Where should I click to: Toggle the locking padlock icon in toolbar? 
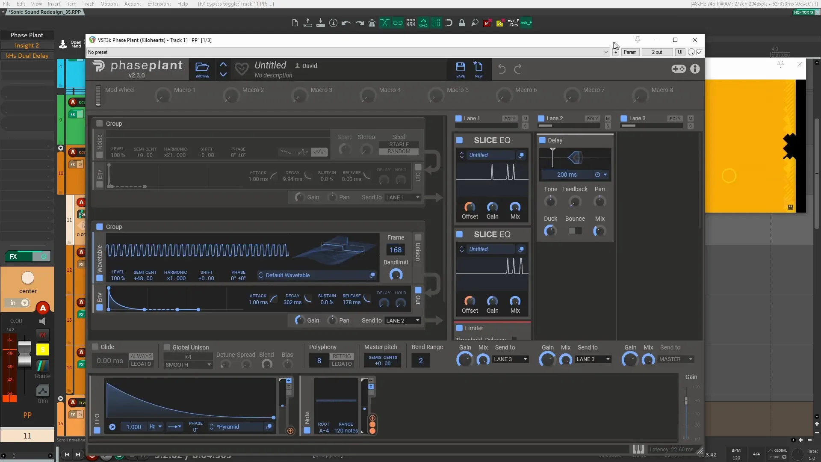click(x=462, y=23)
